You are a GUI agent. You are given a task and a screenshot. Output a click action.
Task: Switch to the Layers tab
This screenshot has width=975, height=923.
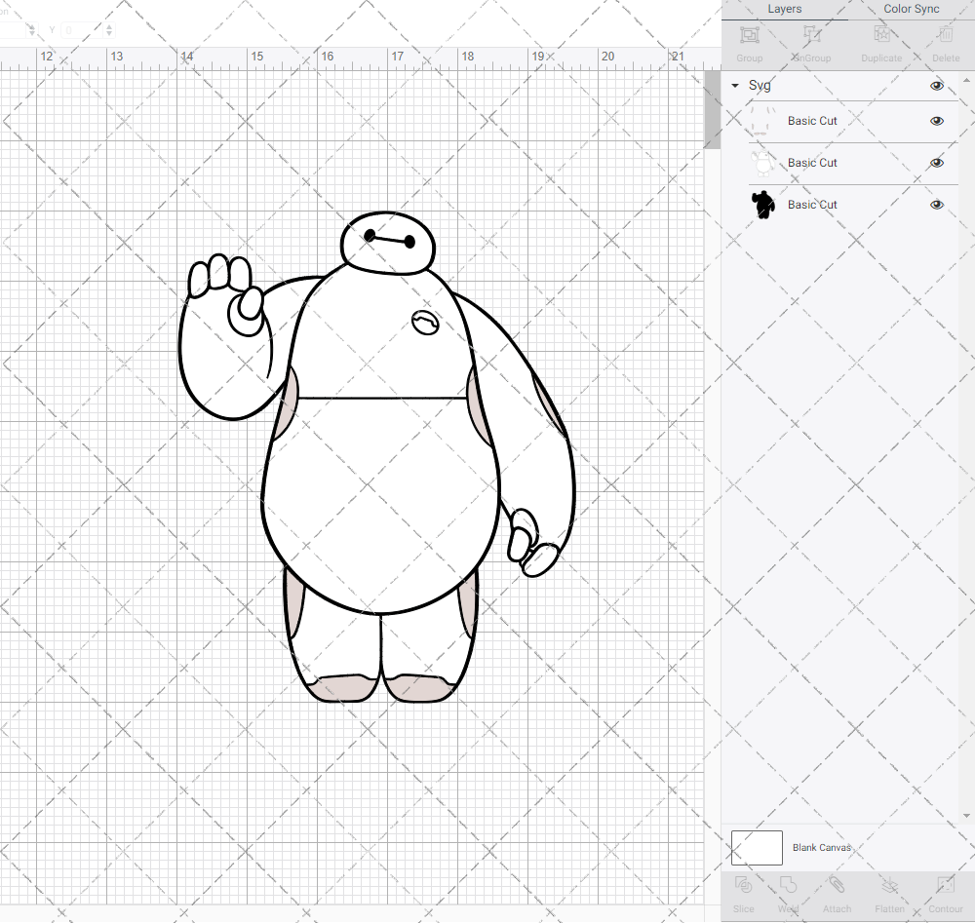[784, 10]
